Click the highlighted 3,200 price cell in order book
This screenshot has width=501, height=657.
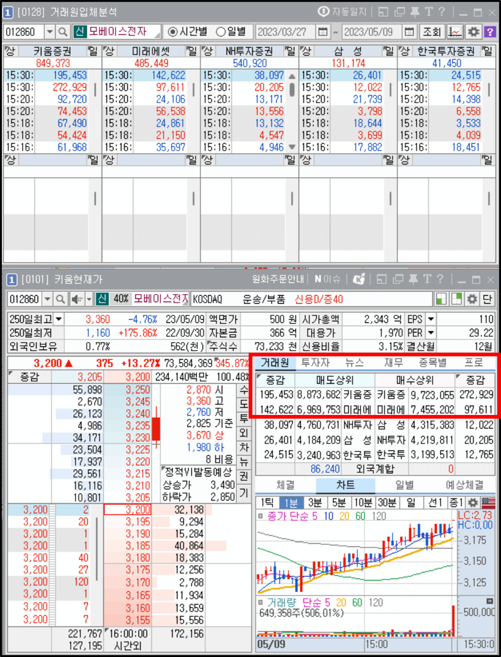point(128,510)
